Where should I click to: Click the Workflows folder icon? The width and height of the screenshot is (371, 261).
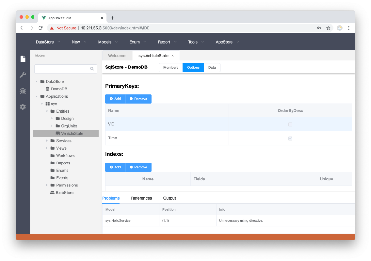coord(52,155)
